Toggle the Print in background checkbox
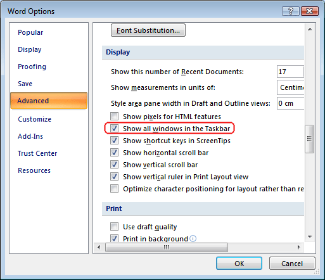 pyautogui.click(x=114, y=239)
